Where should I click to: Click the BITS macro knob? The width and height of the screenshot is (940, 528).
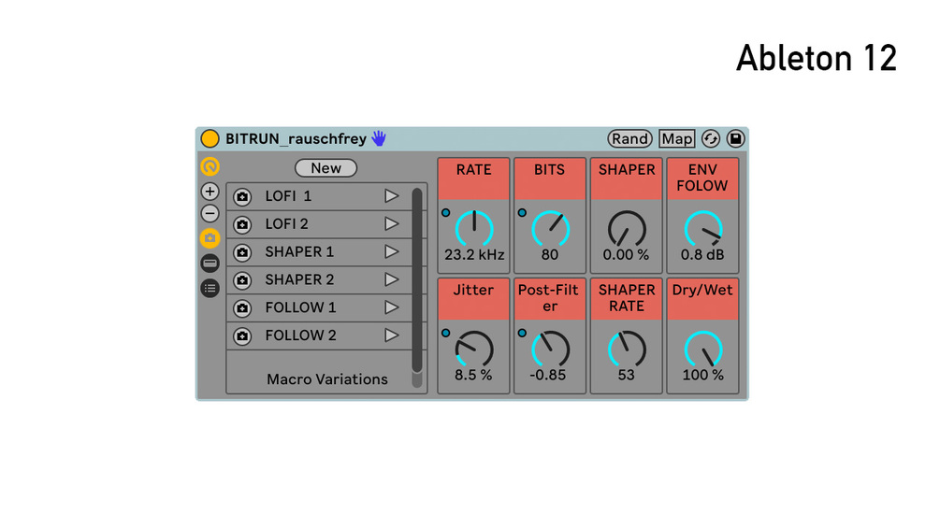click(550, 229)
